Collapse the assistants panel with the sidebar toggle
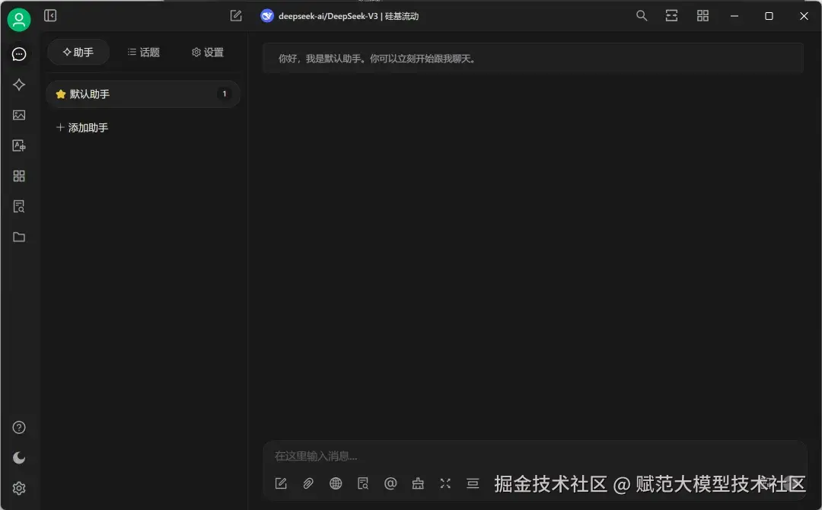This screenshot has height=510, width=822. [50, 15]
